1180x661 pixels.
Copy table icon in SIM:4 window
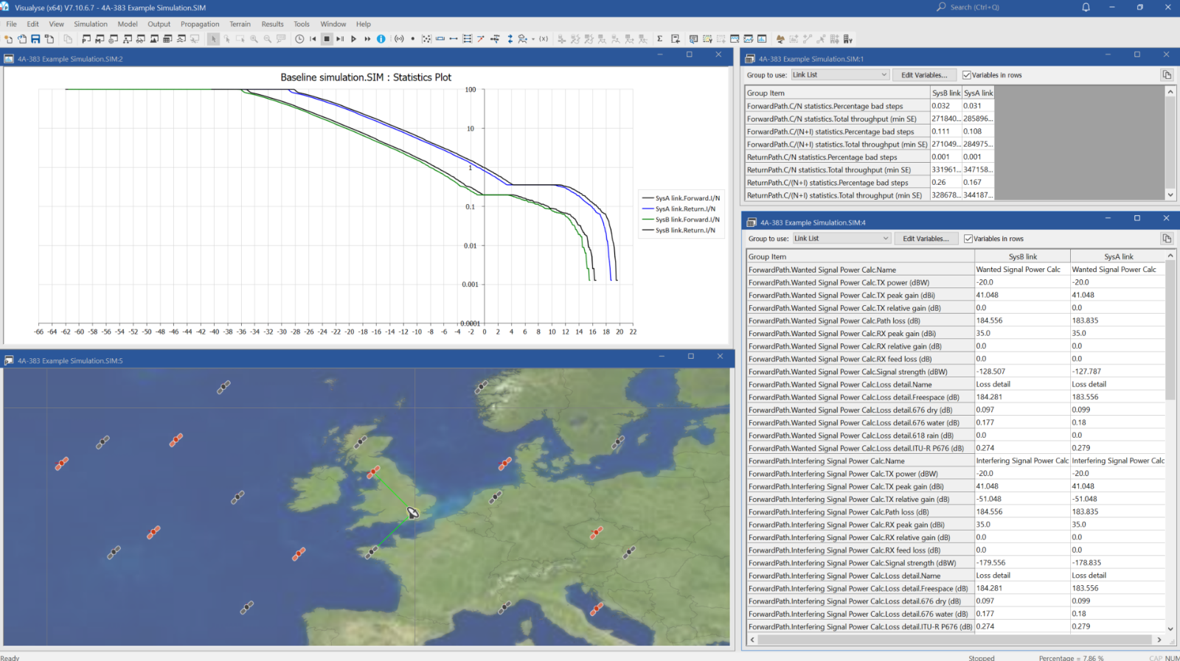1167,239
